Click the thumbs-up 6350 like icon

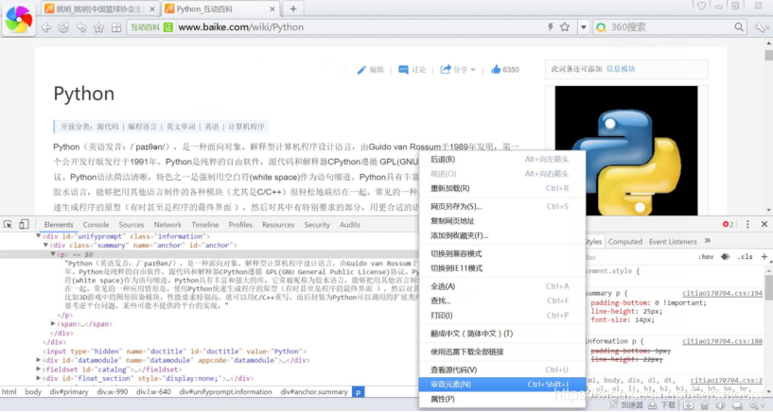(x=496, y=69)
